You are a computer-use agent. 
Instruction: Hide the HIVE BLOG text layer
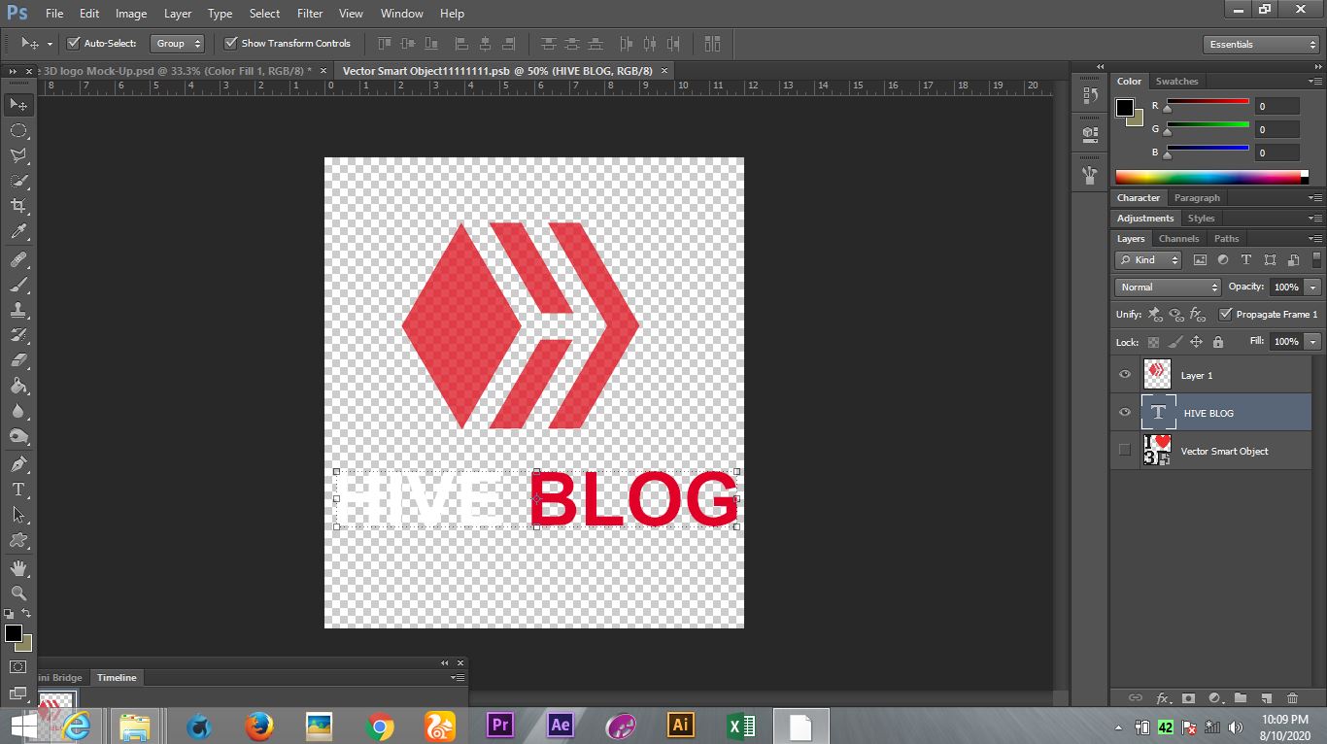point(1125,413)
